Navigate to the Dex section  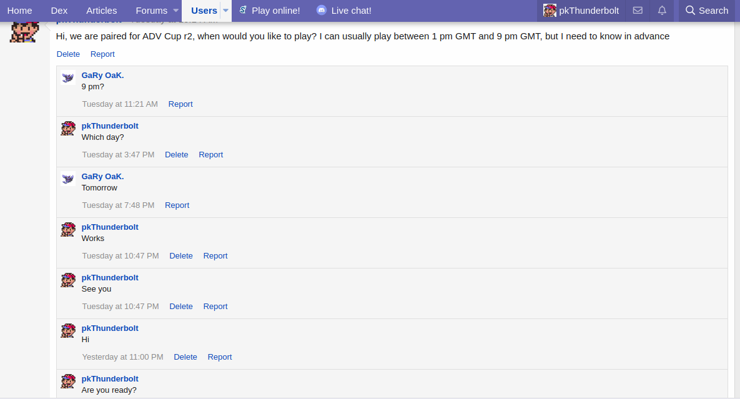coord(59,11)
